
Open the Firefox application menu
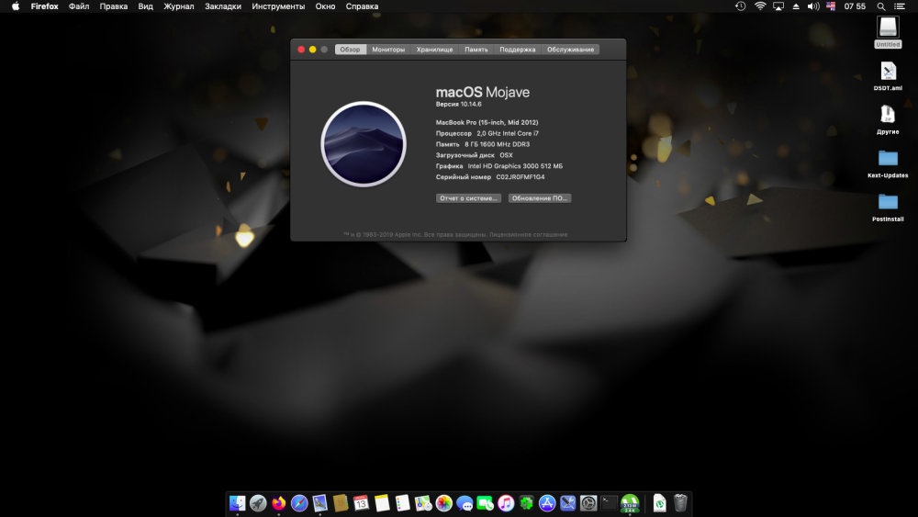click(44, 6)
